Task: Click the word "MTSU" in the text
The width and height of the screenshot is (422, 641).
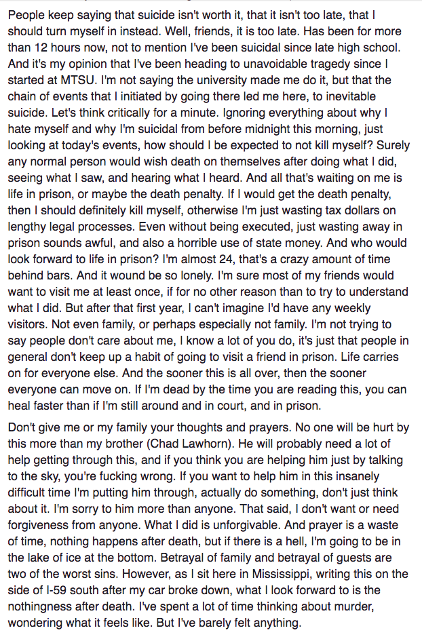Action: [79, 80]
